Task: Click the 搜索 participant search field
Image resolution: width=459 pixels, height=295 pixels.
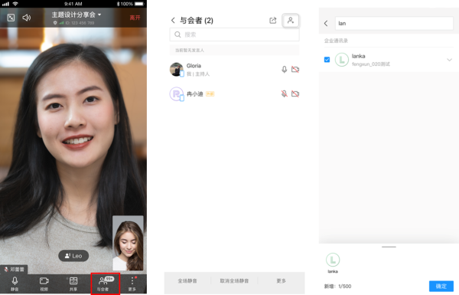Action: tap(235, 34)
